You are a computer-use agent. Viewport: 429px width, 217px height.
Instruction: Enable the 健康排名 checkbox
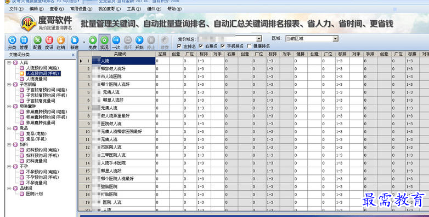[249, 46]
